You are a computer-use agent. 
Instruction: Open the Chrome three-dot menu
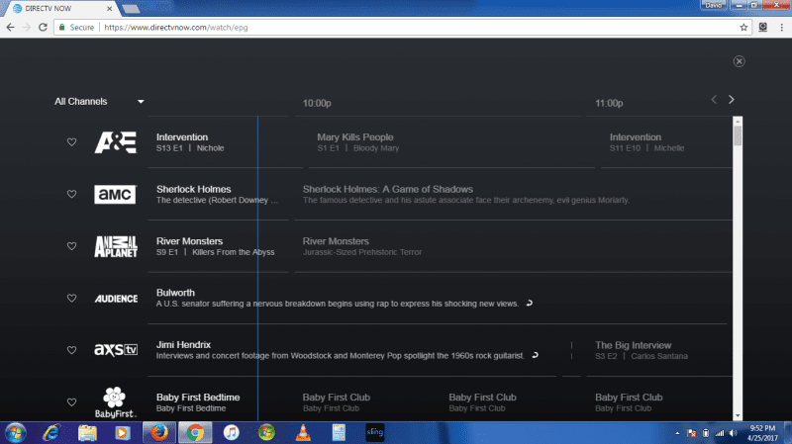[781, 28]
